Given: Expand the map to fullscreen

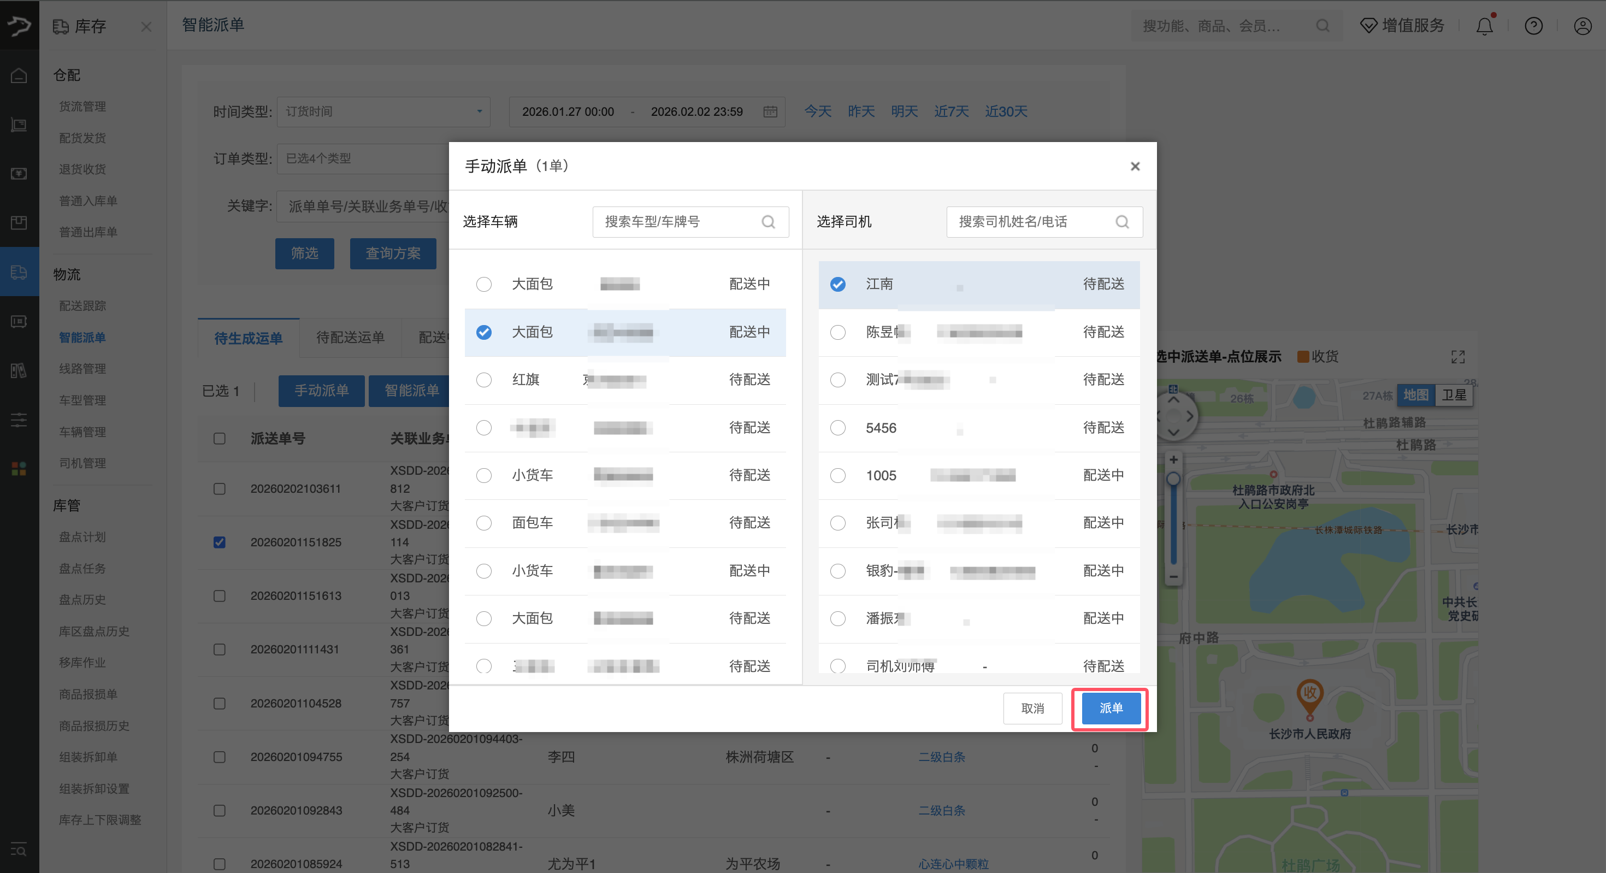Looking at the screenshot, I should click(1457, 357).
